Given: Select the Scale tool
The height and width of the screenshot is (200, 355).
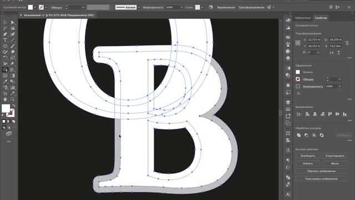Looking at the screenshot, I should coord(12,58).
